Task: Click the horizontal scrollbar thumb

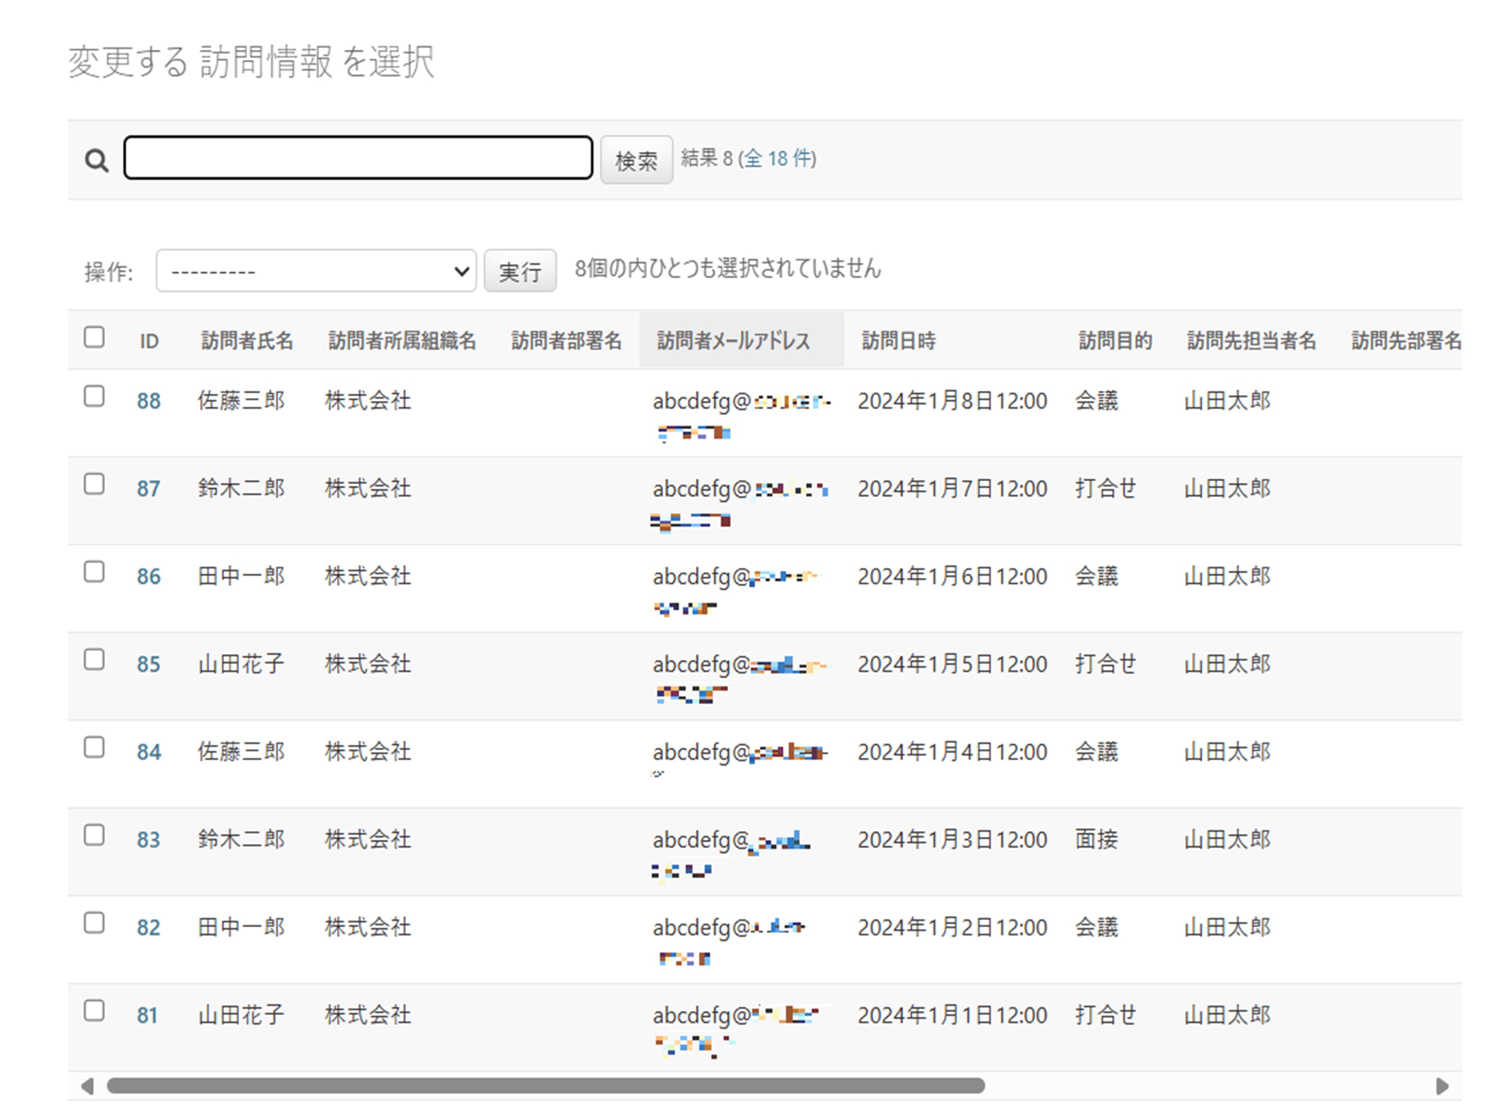Action: pyautogui.click(x=546, y=1085)
